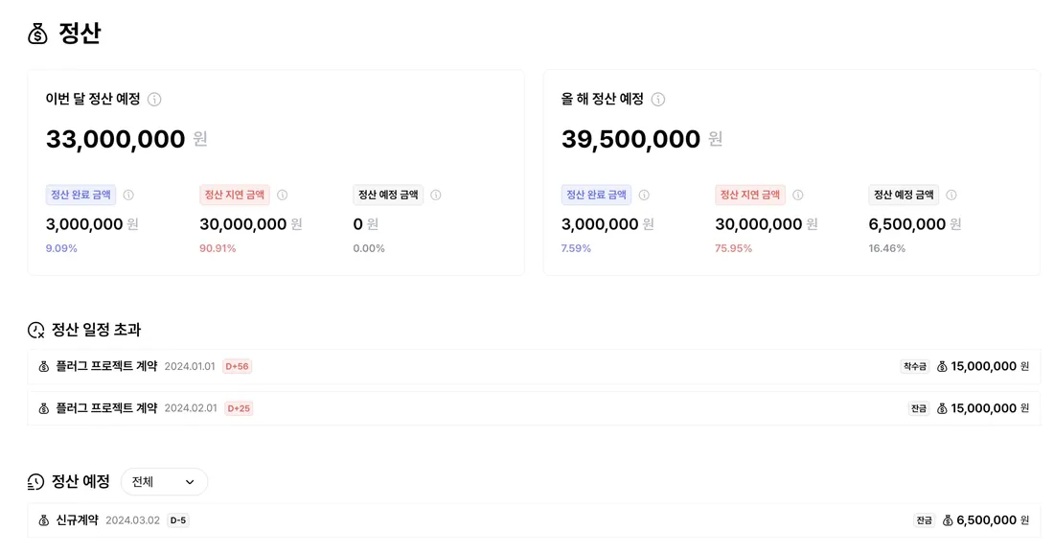Expand dropdown using the chevron next to 전체
1054x553 pixels.
(190, 482)
